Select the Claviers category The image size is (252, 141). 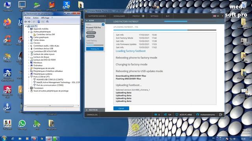[37, 43]
